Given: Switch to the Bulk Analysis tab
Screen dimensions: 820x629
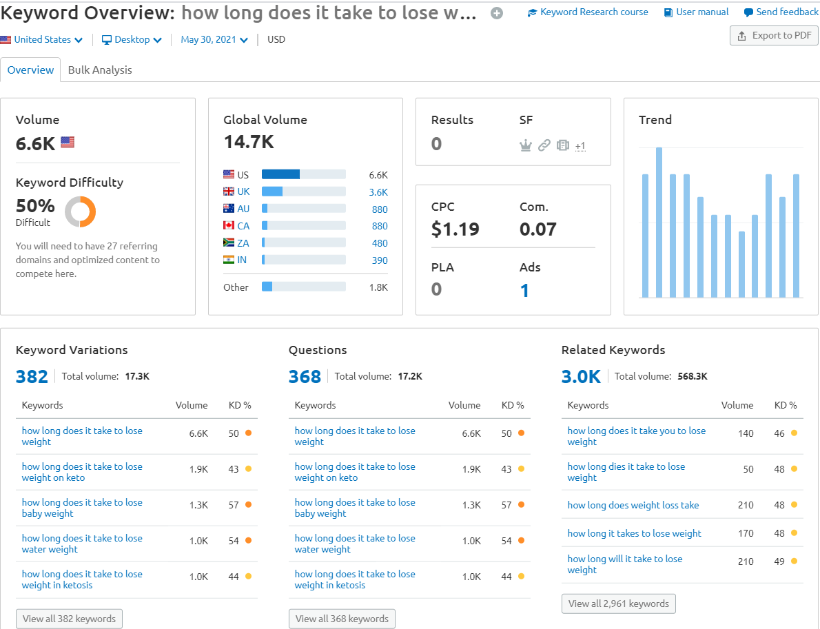Looking at the screenshot, I should point(100,70).
